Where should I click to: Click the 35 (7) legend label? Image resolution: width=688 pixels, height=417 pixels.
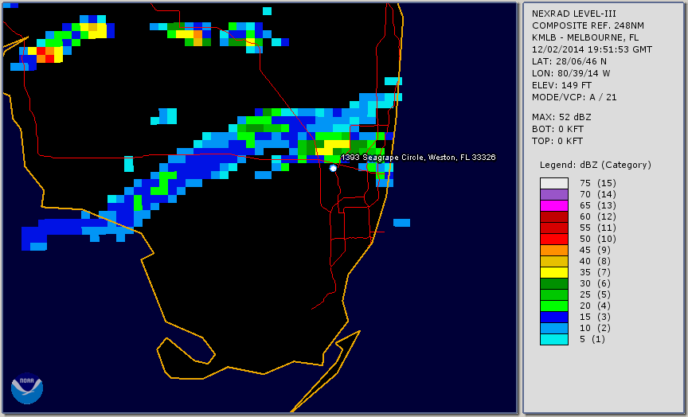click(x=596, y=272)
